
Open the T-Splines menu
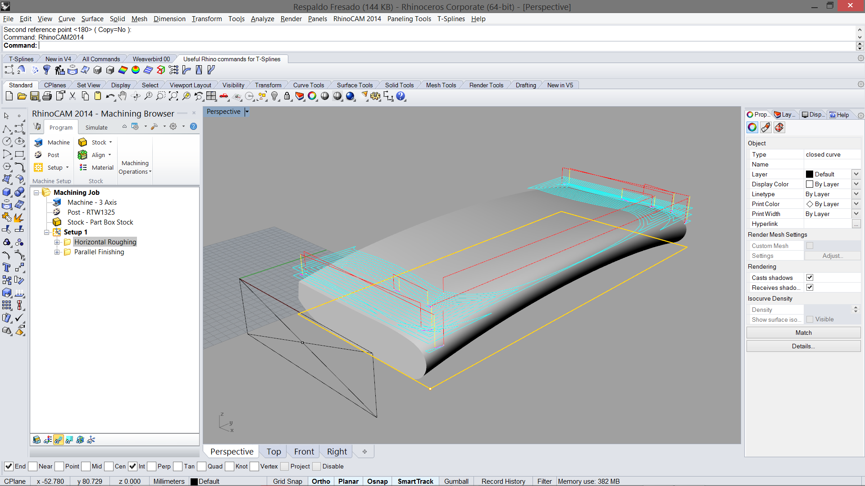coord(451,19)
